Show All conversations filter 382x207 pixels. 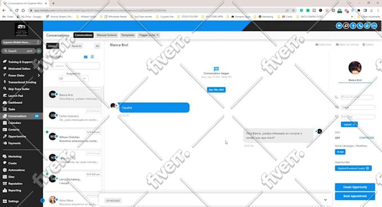click(x=97, y=46)
